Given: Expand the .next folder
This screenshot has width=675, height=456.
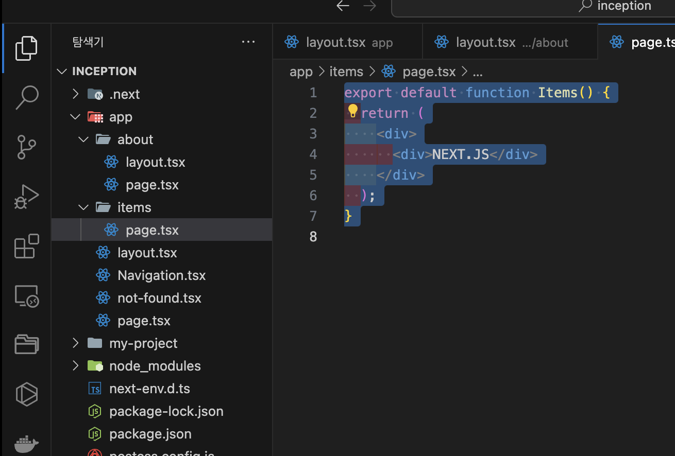Looking at the screenshot, I should coord(75,94).
